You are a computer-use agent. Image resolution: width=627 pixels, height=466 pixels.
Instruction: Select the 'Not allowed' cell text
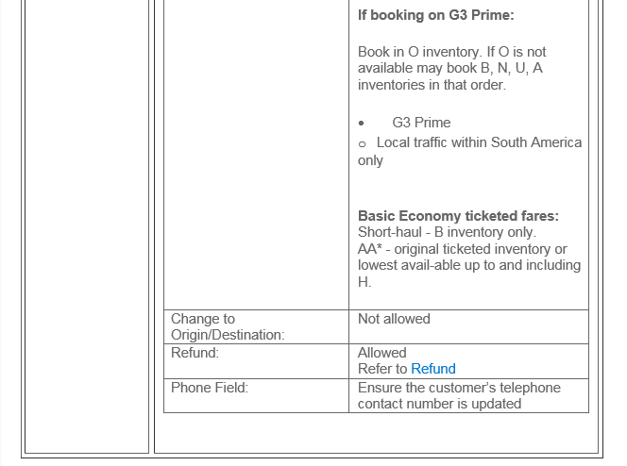[394, 319]
